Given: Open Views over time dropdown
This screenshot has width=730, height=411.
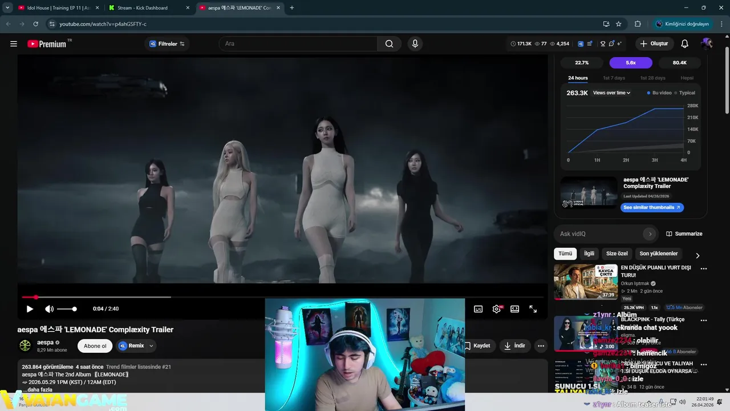Looking at the screenshot, I should click(x=612, y=92).
